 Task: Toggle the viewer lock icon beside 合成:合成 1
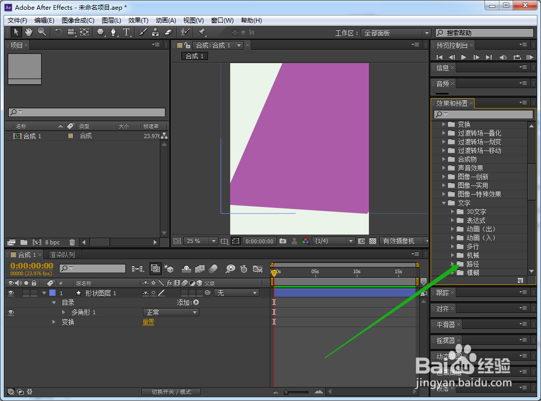click(x=188, y=45)
